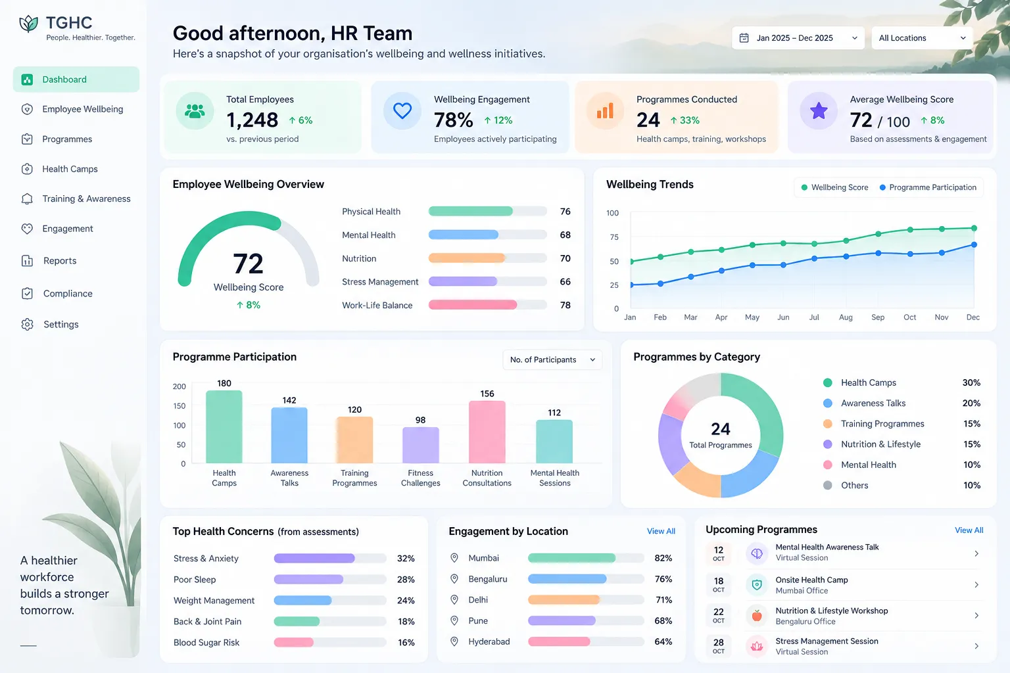This screenshot has height=673, width=1010.
Task: Click the Nutrition & Lifestyle Workshop apple icon
Action: (757, 616)
